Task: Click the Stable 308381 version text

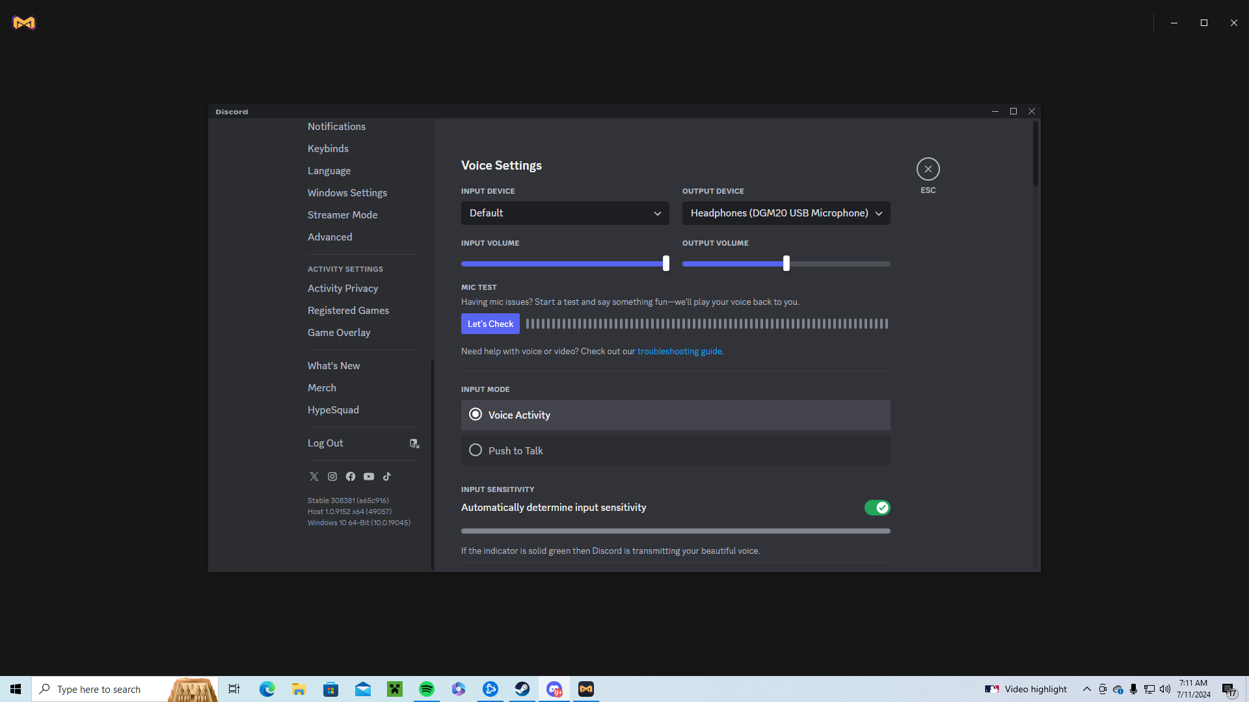Action: click(348, 500)
